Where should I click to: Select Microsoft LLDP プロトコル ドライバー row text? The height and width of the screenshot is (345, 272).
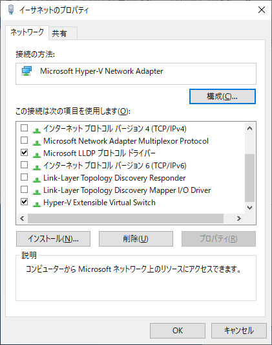coord(99,153)
